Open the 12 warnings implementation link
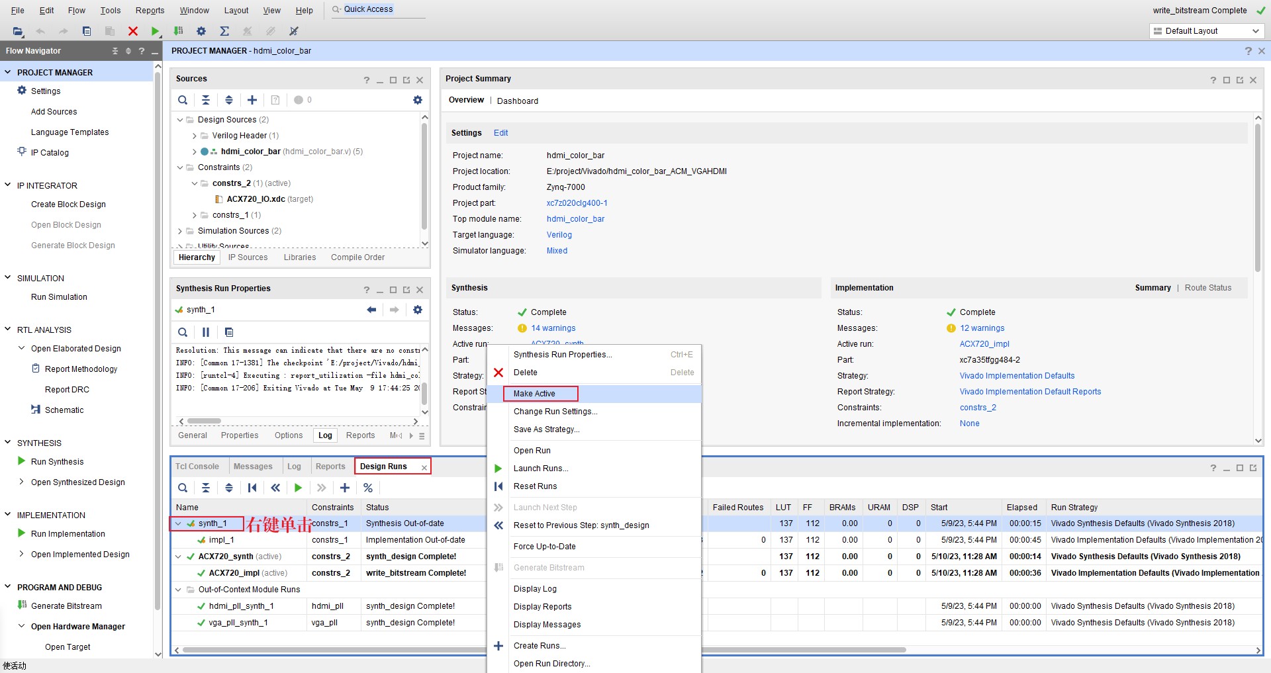The height and width of the screenshot is (673, 1271). click(x=982, y=328)
